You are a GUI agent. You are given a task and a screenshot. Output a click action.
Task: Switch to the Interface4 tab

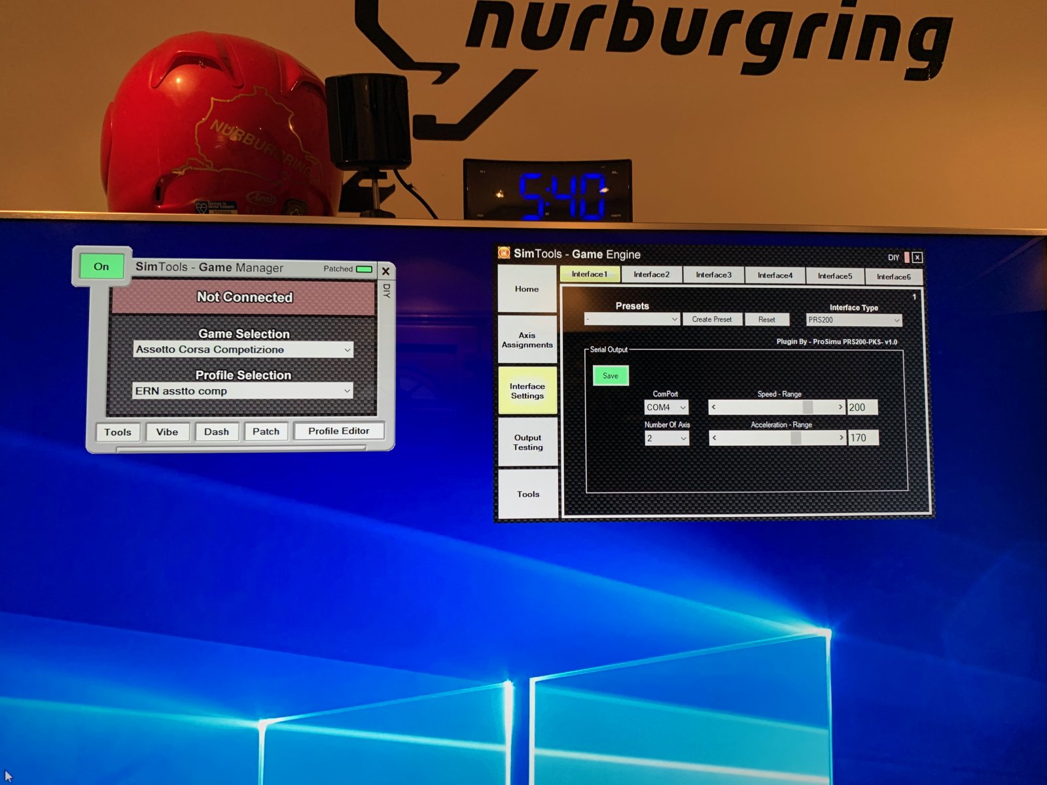point(775,275)
